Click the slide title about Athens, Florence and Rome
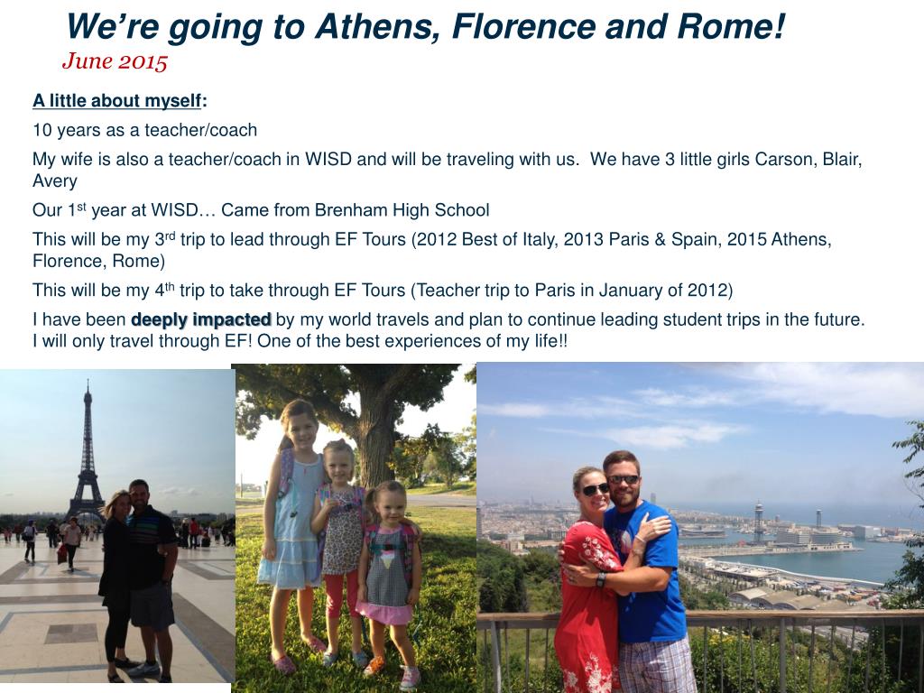Viewport: 924px width, 693px height. pyautogui.click(x=426, y=26)
